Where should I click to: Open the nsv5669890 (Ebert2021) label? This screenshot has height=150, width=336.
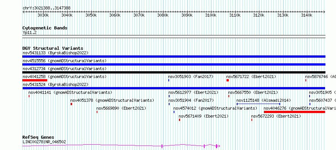pyautogui.click(x=121, y=108)
